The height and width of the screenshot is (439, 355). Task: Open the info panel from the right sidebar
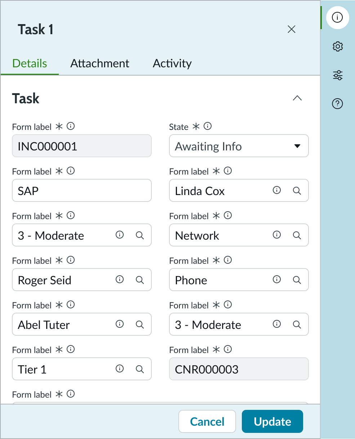point(337,17)
